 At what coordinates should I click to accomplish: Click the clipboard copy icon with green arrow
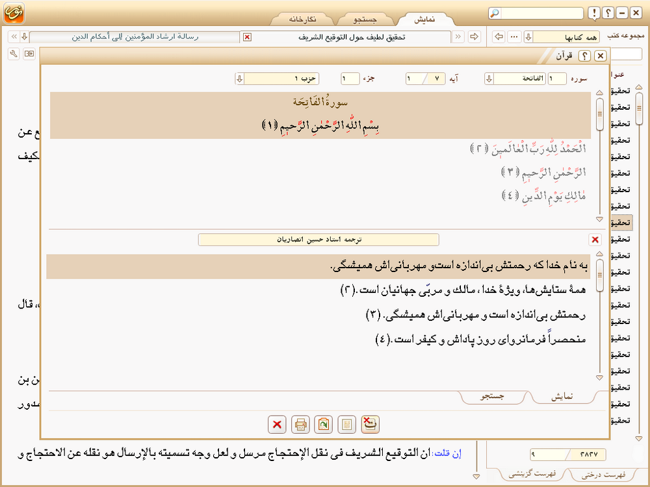[x=323, y=425]
